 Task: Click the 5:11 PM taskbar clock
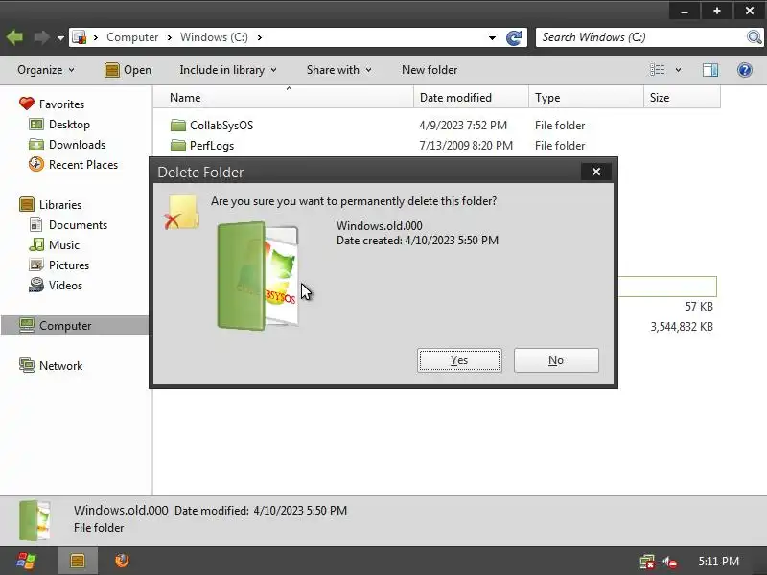718,562
